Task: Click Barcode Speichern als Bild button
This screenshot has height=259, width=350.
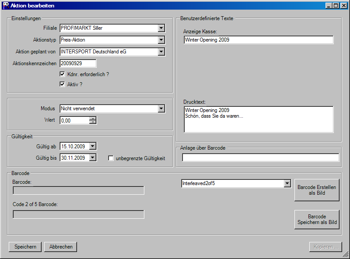Action: 317,219
